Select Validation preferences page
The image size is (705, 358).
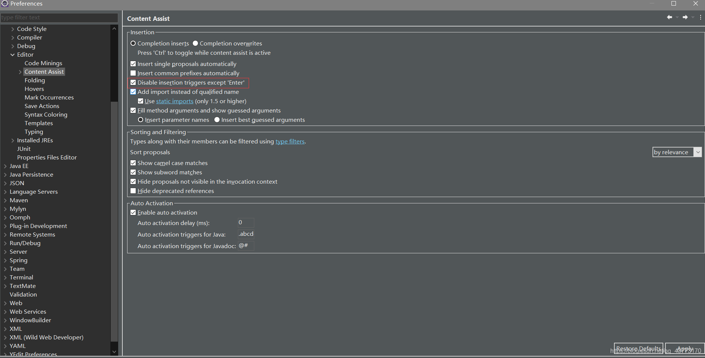(x=23, y=294)
